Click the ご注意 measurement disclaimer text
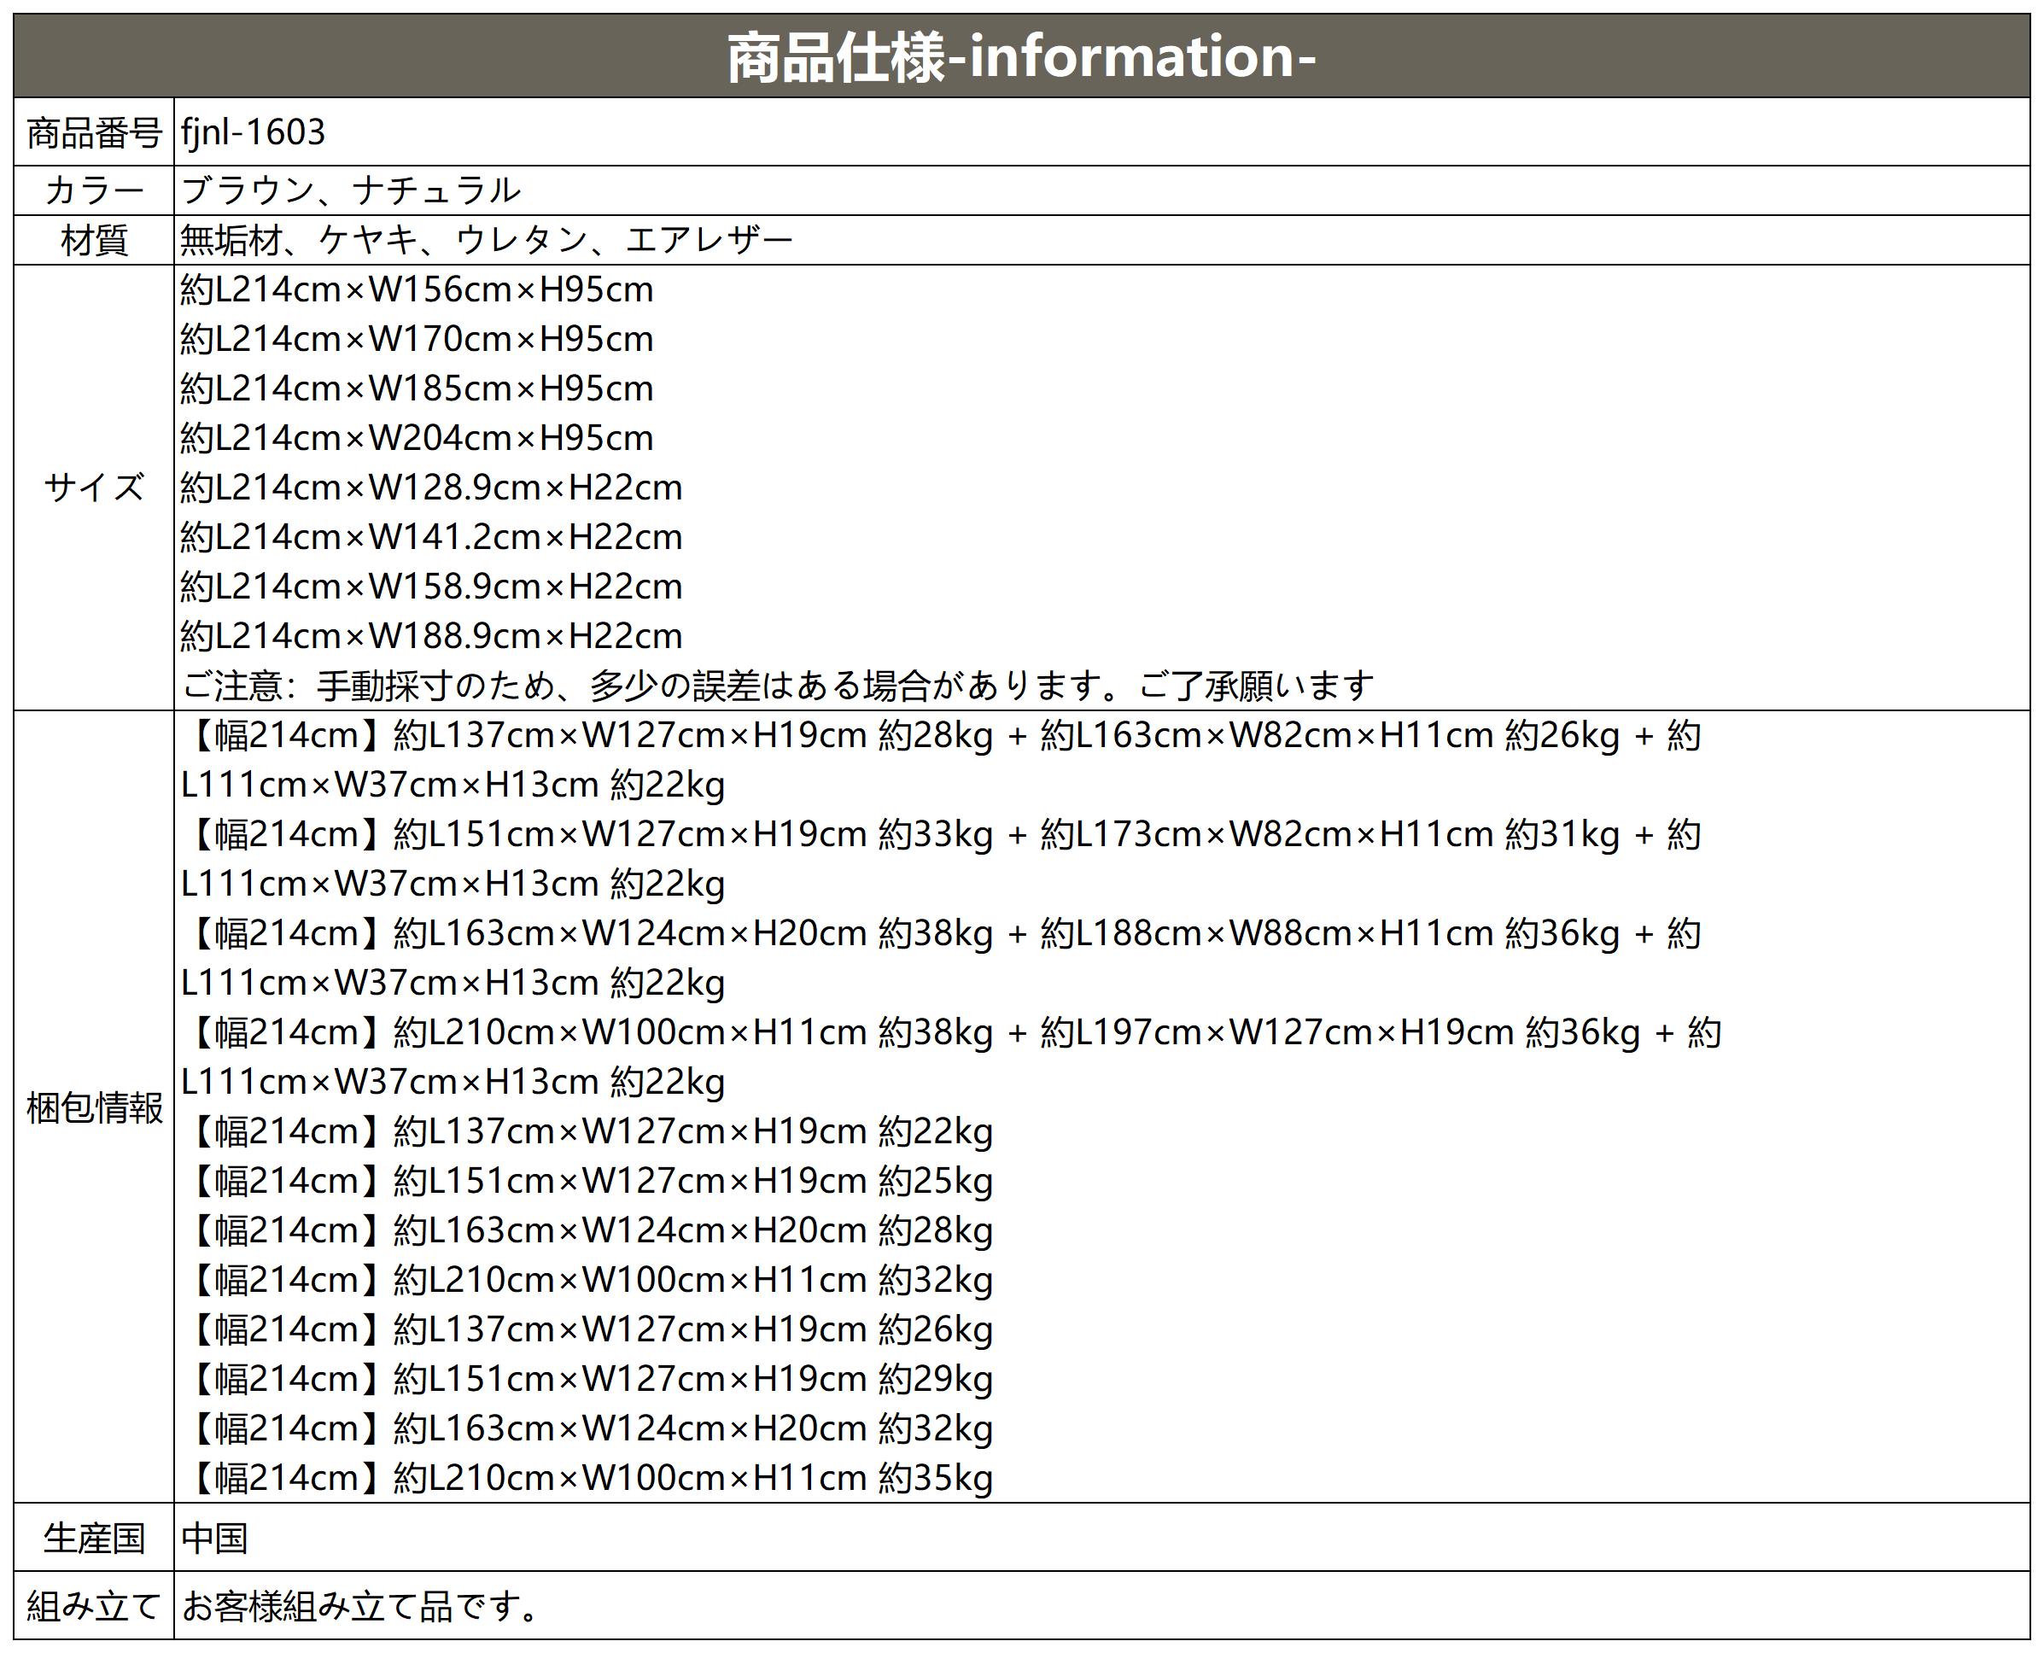Image resolution: width=2044 pixels, height=1653 pixels. tap(778, 686)
